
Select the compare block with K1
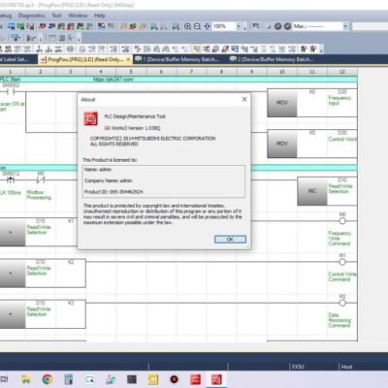(x=13, y=232)
